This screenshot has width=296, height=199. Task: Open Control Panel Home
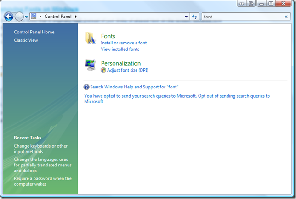(34, 32)
